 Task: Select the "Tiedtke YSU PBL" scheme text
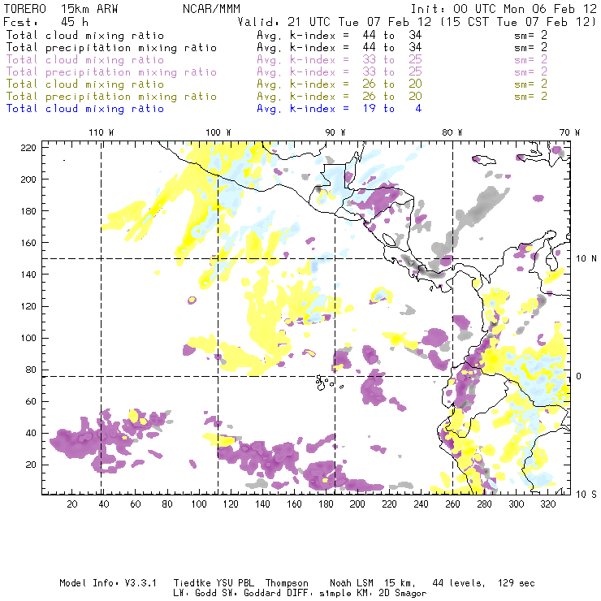(x=214, y=583)
